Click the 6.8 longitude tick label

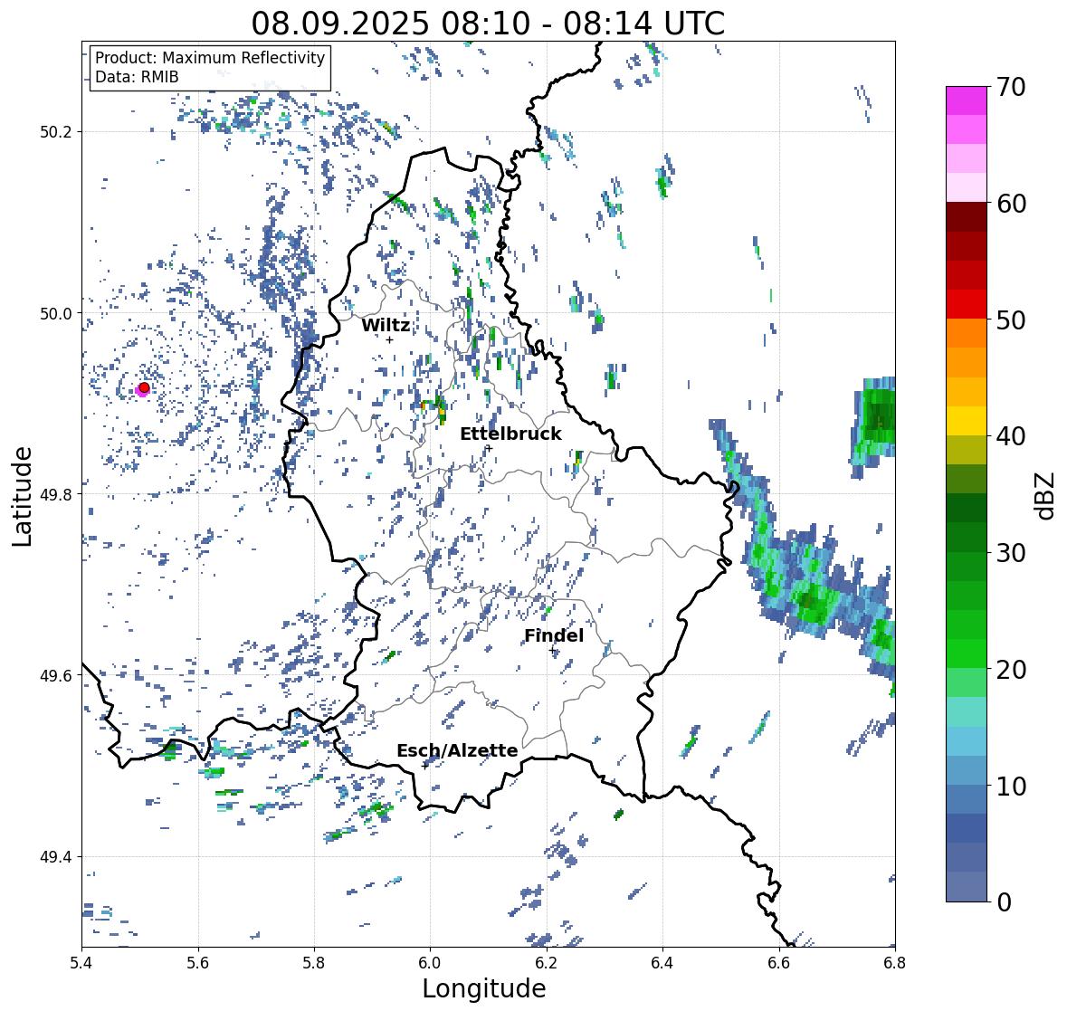point(895,963)
